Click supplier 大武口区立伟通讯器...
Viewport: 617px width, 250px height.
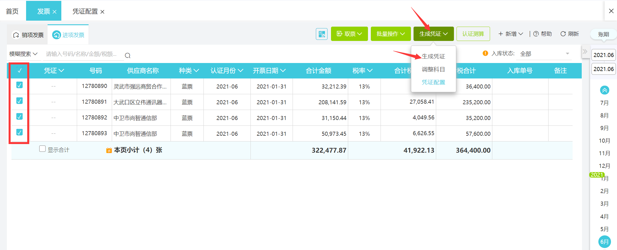(x=140, y=102)
